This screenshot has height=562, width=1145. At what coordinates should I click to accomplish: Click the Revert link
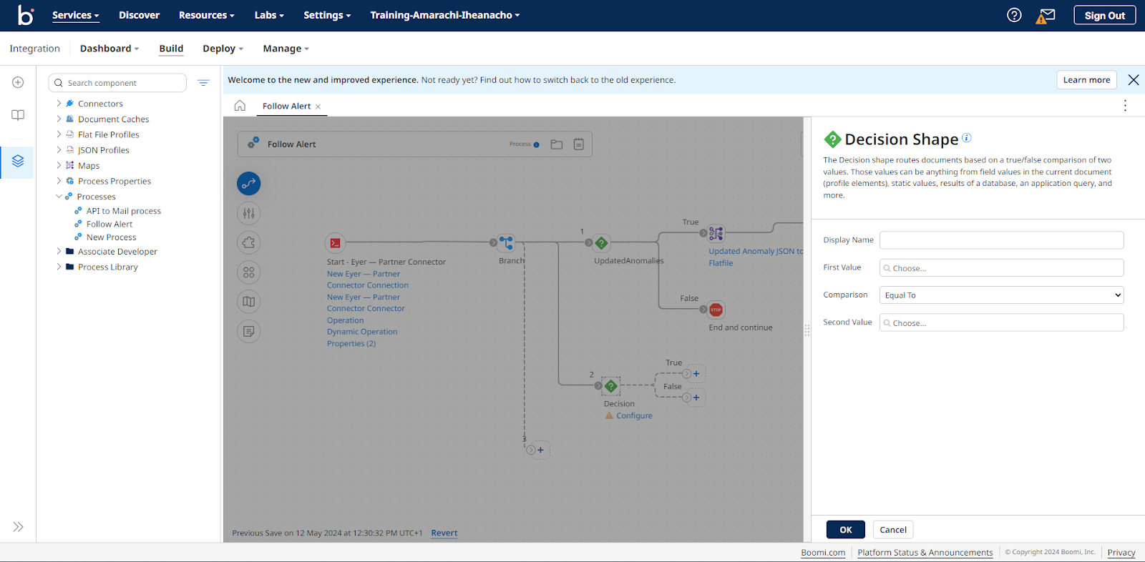pyautogui.click(x=444, y=533)
